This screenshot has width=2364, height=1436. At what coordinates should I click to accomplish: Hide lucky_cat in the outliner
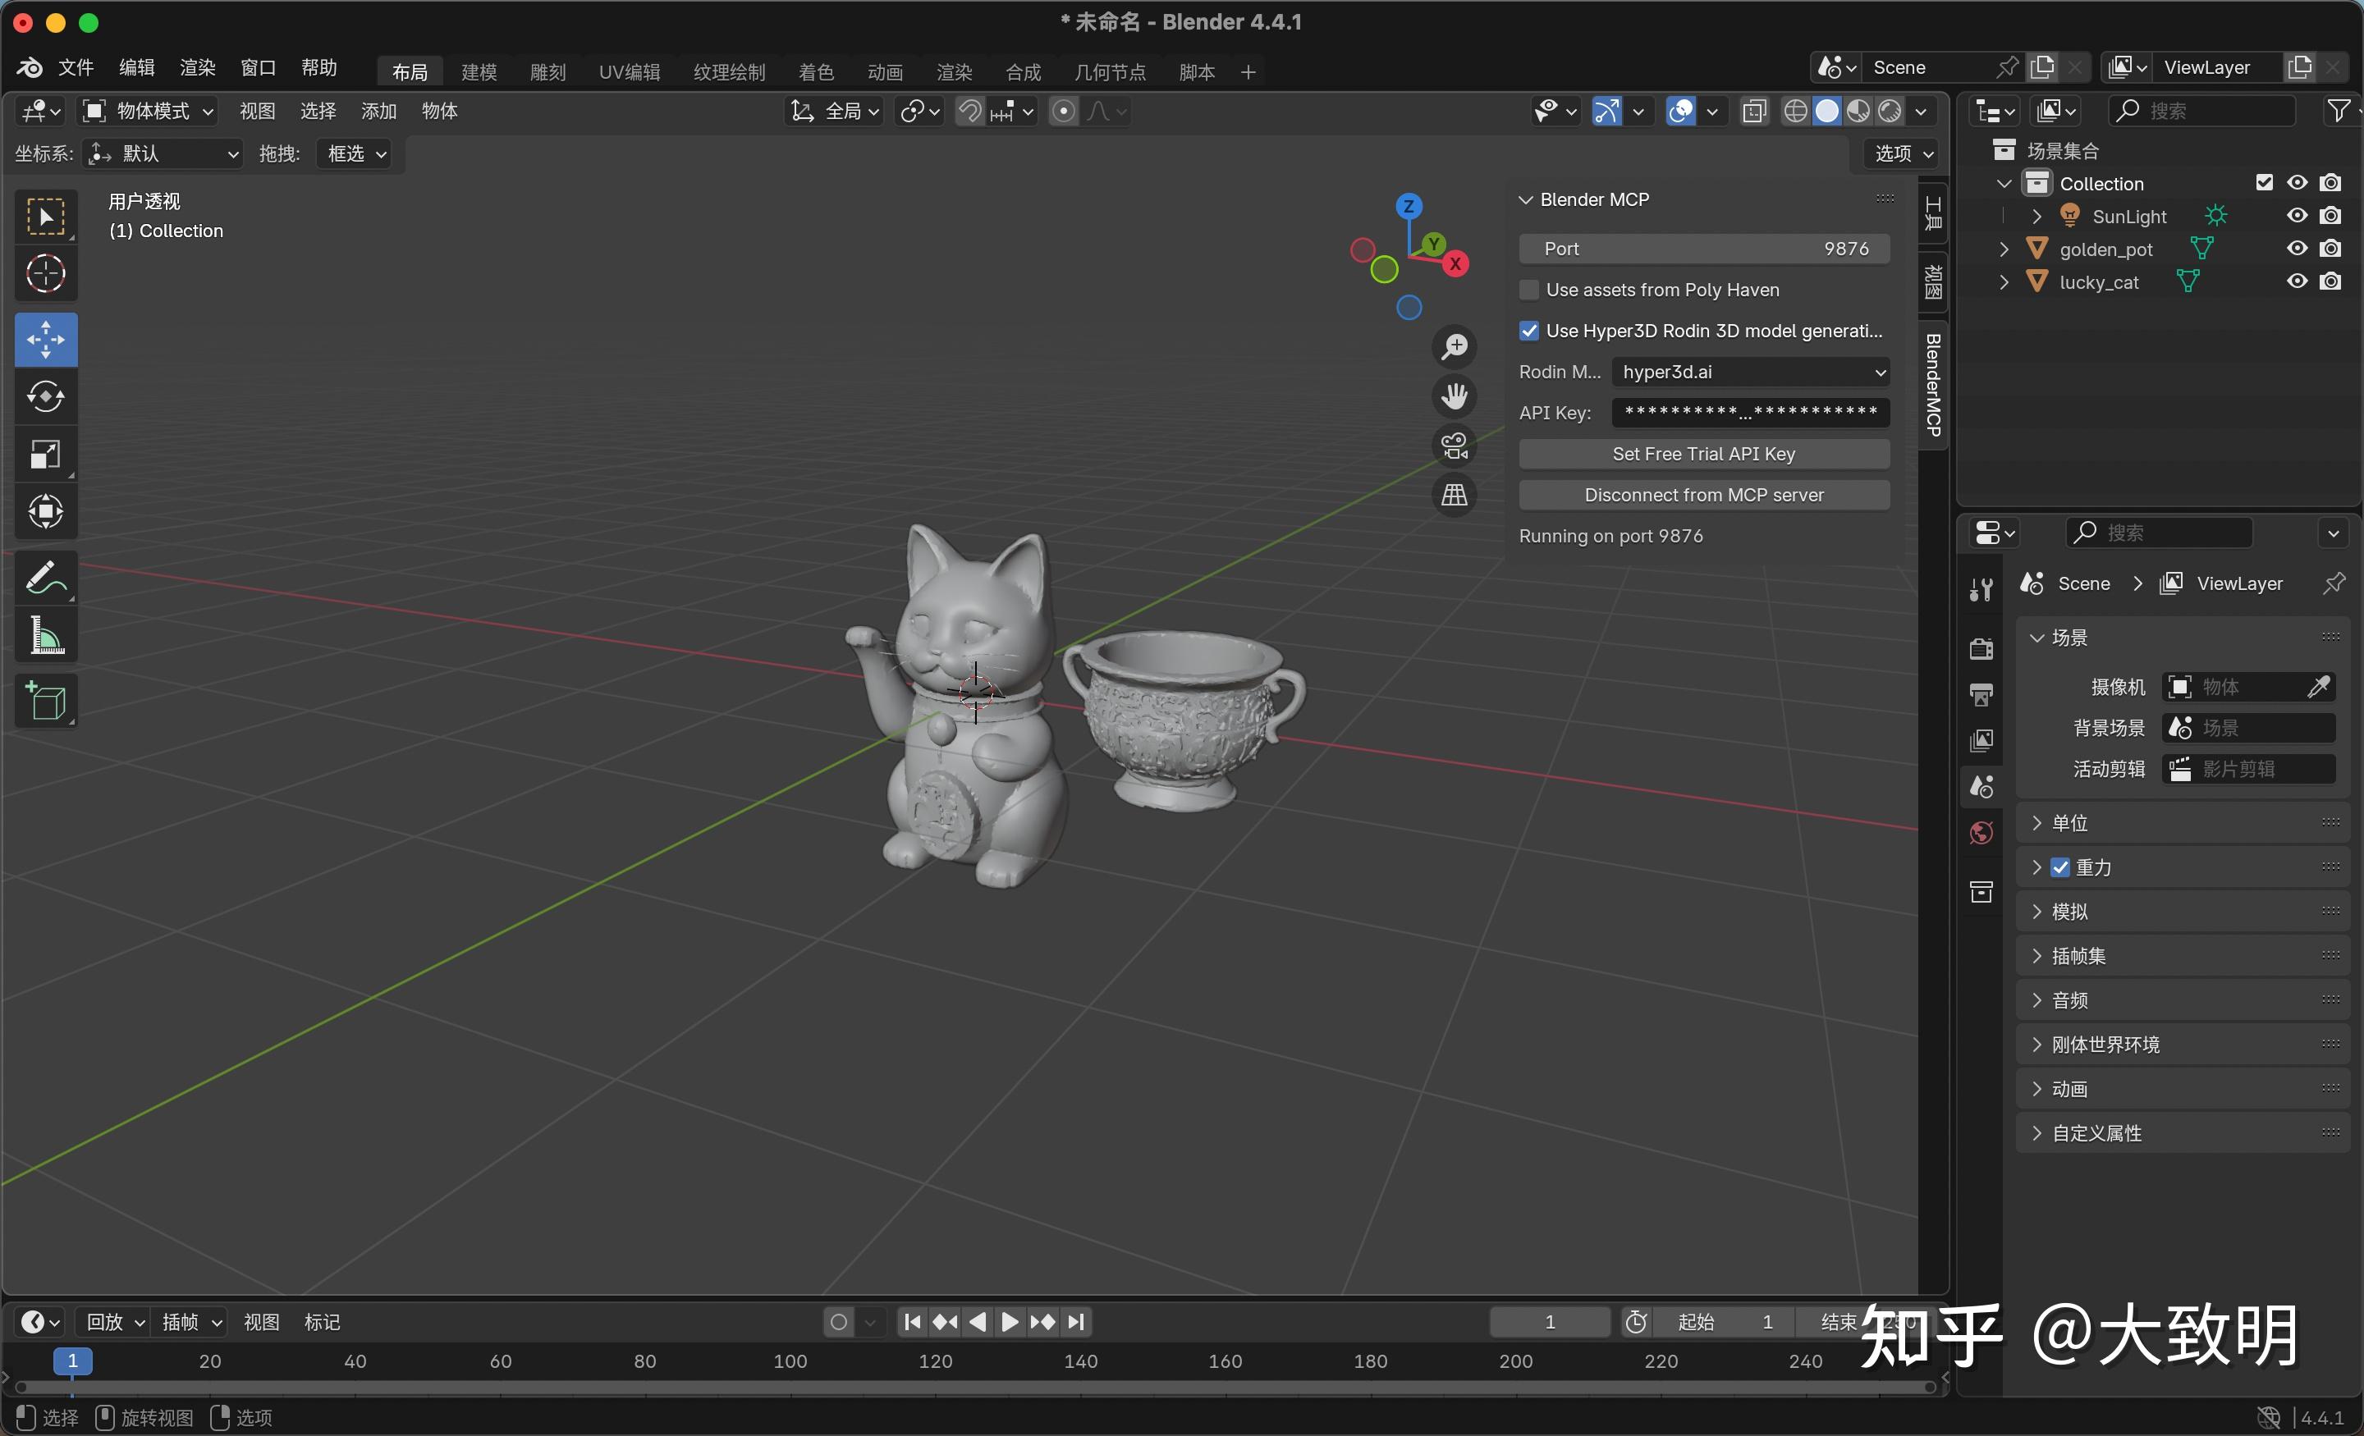(2295, 281)
